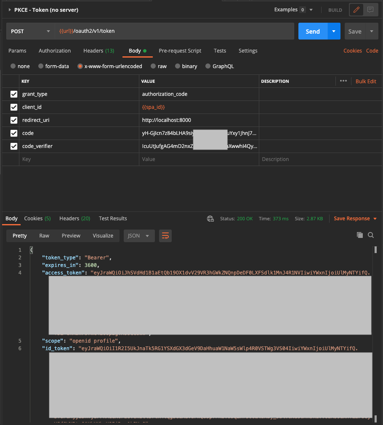Click the response vertical scrollbar

click(x=375, y=250)
